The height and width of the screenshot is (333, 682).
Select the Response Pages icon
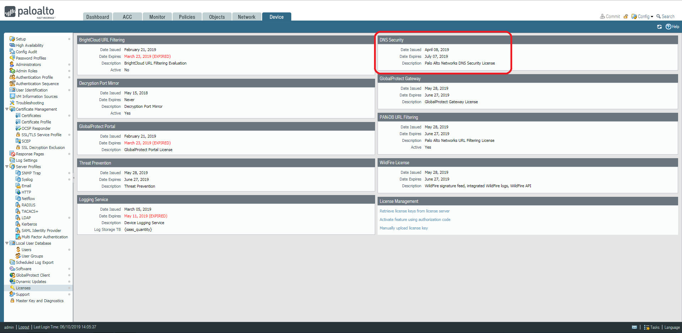coord(12,154)
